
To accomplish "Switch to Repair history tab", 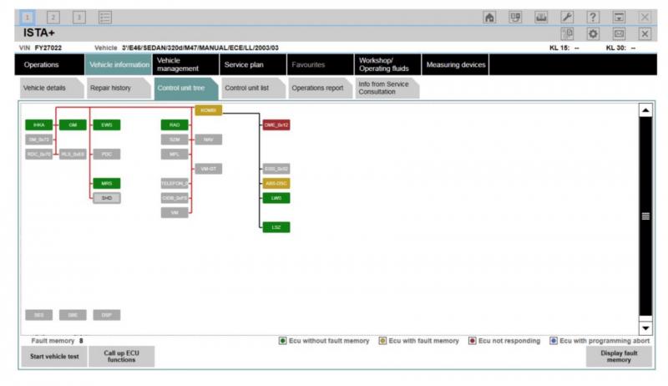I will [119, 89].
